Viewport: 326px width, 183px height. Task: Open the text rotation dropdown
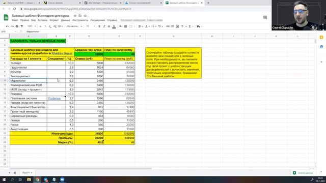[x=160, y=26]
